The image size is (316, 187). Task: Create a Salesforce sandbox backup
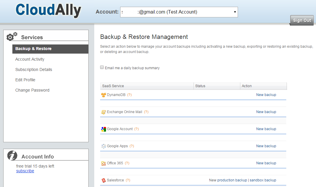point(263,180)
